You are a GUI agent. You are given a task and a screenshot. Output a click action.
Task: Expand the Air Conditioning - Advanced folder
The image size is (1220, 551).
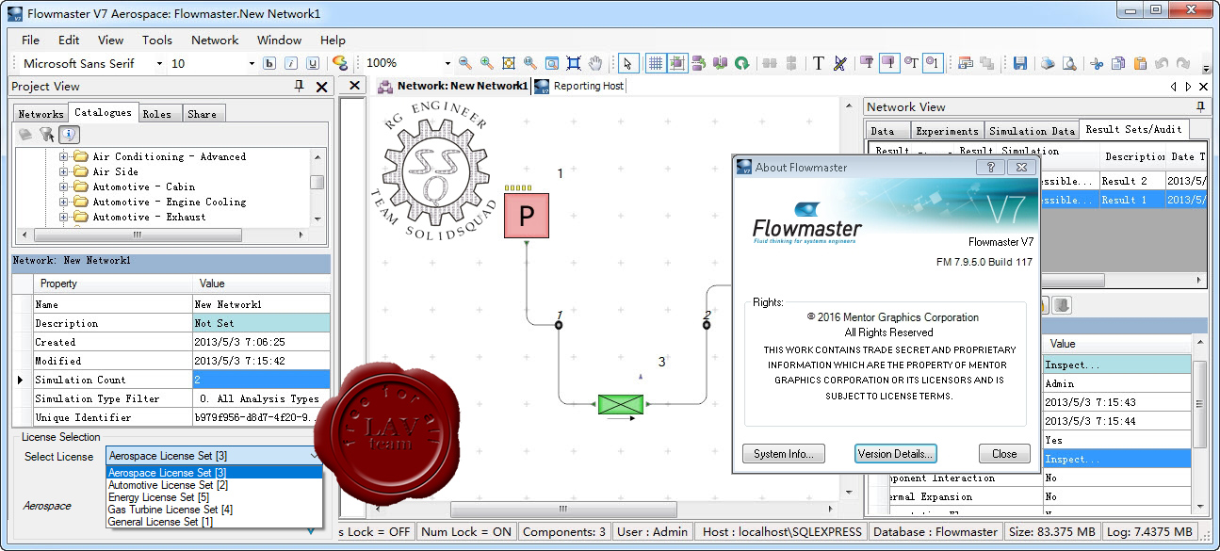(x=64, y=156)
